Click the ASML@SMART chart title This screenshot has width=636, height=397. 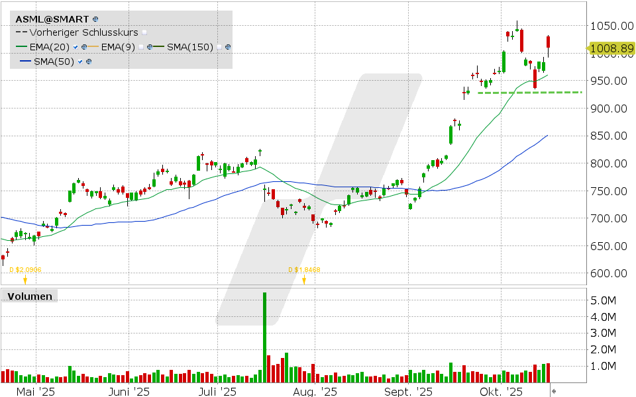coord(52,20)
